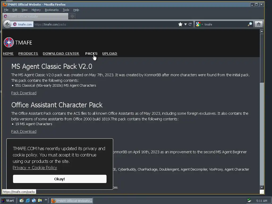Click the system tray network icon
Screen dimensions: 272x204
[x=249, y=201]
